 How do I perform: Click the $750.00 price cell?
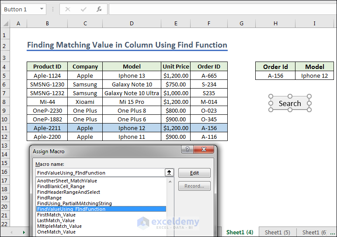click(176, 84)
